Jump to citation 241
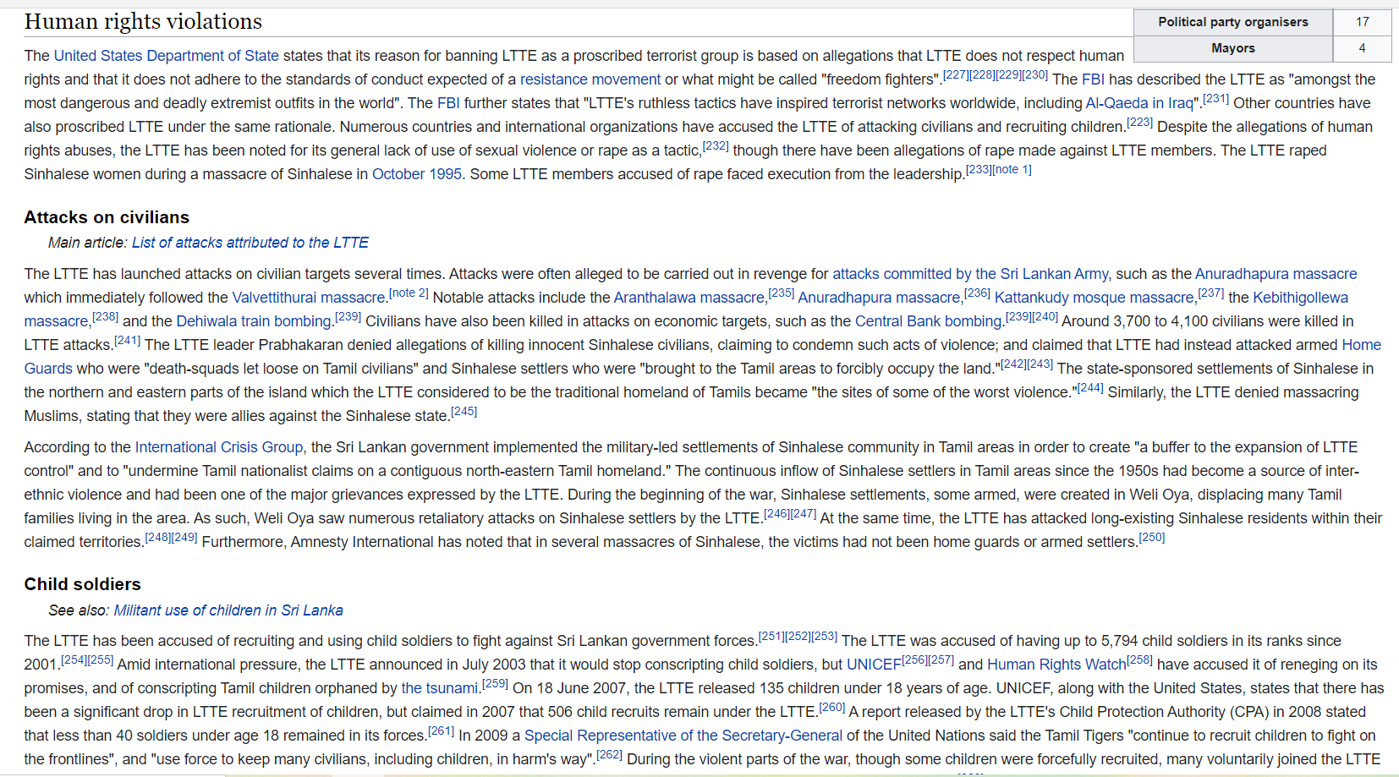 pos(128,341)
